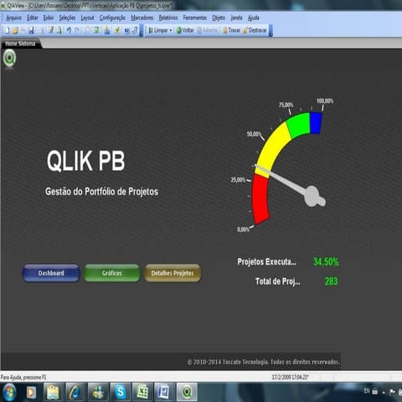Click the EN language indicator in tray
402x402 pixels.
click(367, 391)
